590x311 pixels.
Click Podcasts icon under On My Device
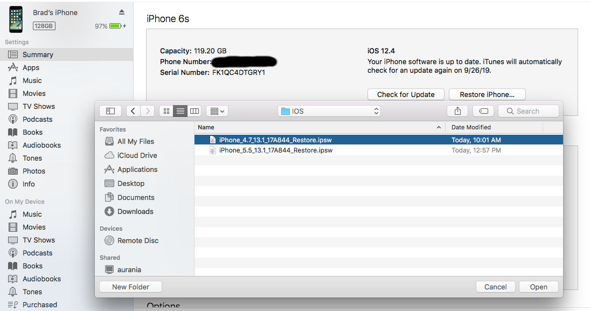click(x=13, y=253)
